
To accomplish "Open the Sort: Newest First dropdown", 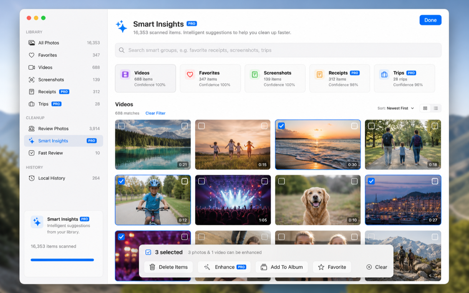I will (396, 108).
